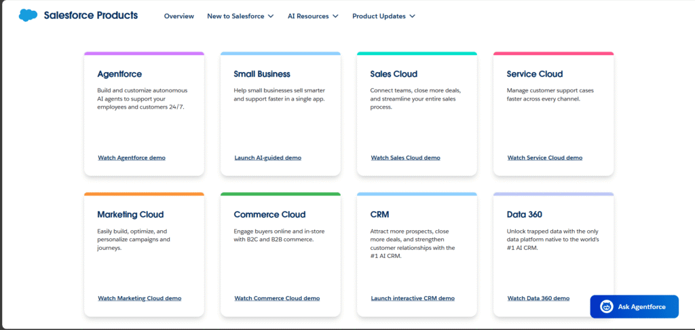Open the Watch Agentforce demo link
The height and width of the screenshot is (330, 695).
[x=132, y=158]
